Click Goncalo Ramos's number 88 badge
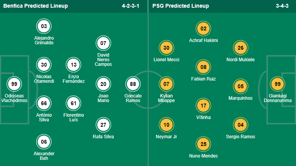The image size is (296, 166). (133, 84)
